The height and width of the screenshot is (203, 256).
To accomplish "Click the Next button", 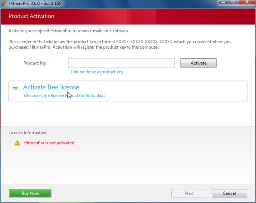I will pyautogui.click(x=189, y=193).
